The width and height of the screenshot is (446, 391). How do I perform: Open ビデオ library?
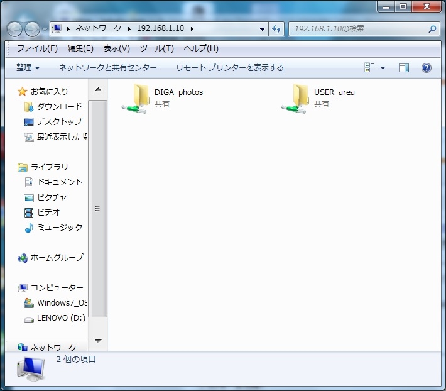click(x=48, y=212)
